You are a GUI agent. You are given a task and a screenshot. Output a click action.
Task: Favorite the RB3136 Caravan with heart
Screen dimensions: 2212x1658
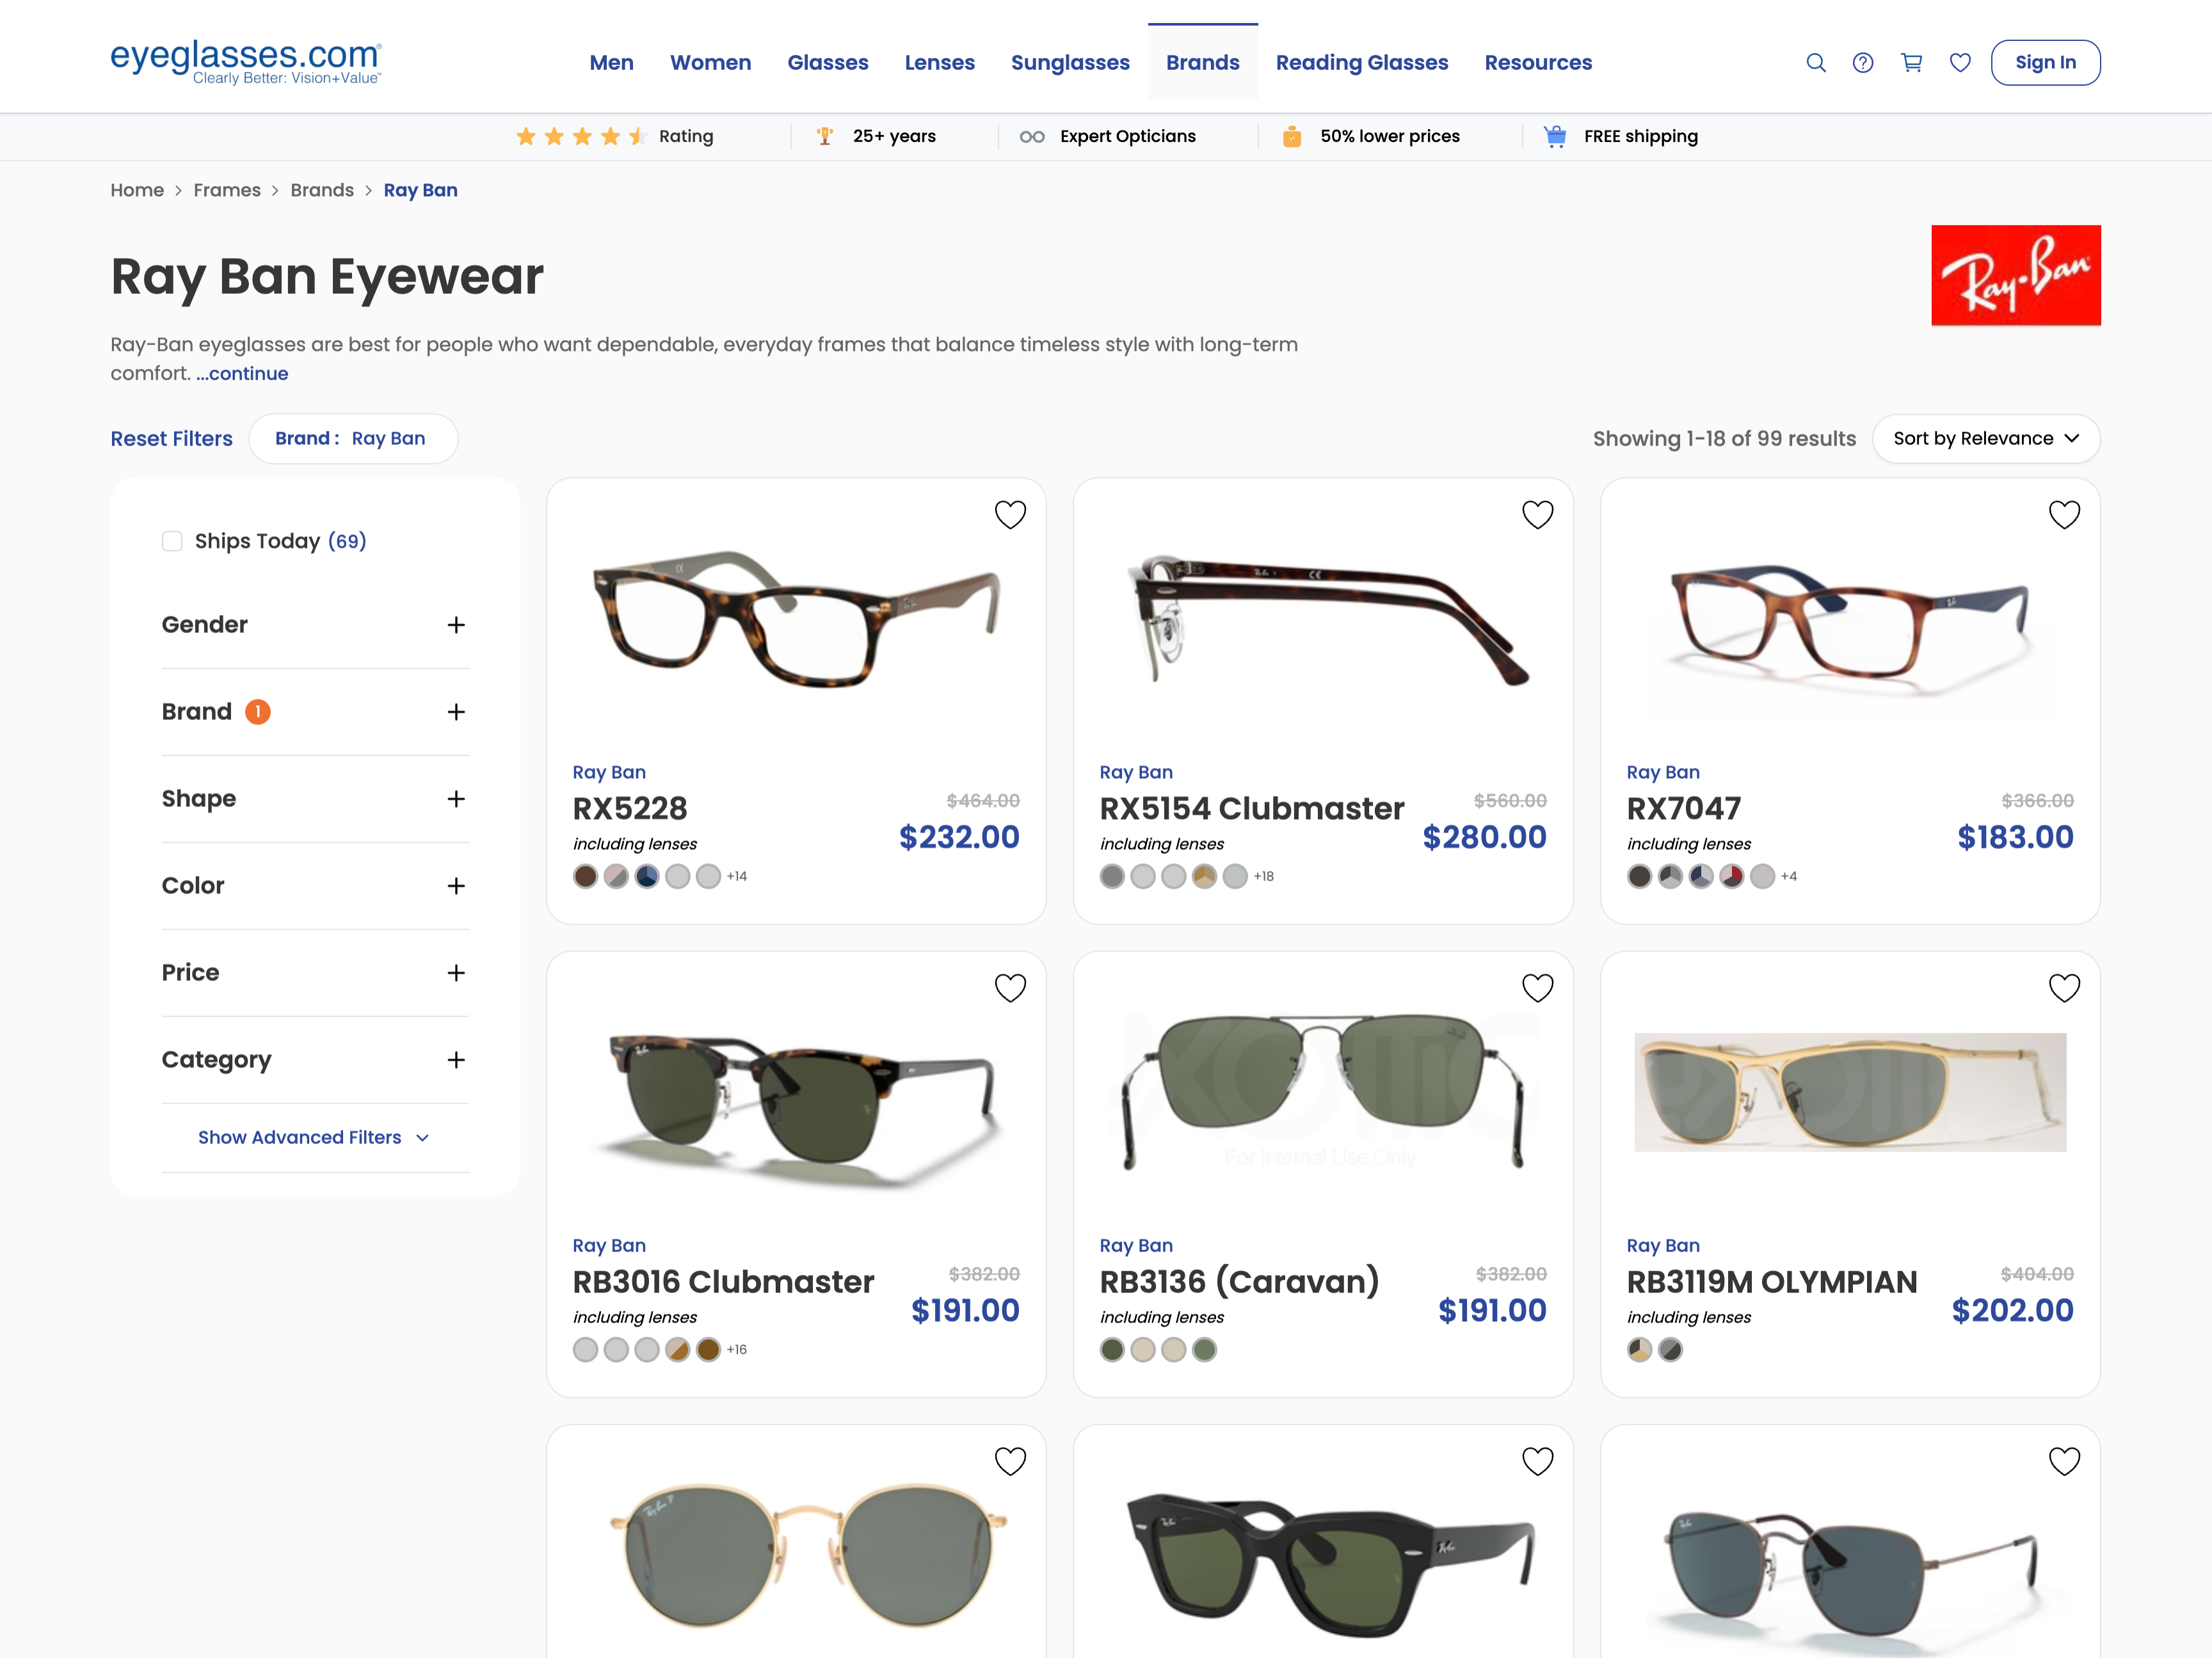[x=1537, y=988]
